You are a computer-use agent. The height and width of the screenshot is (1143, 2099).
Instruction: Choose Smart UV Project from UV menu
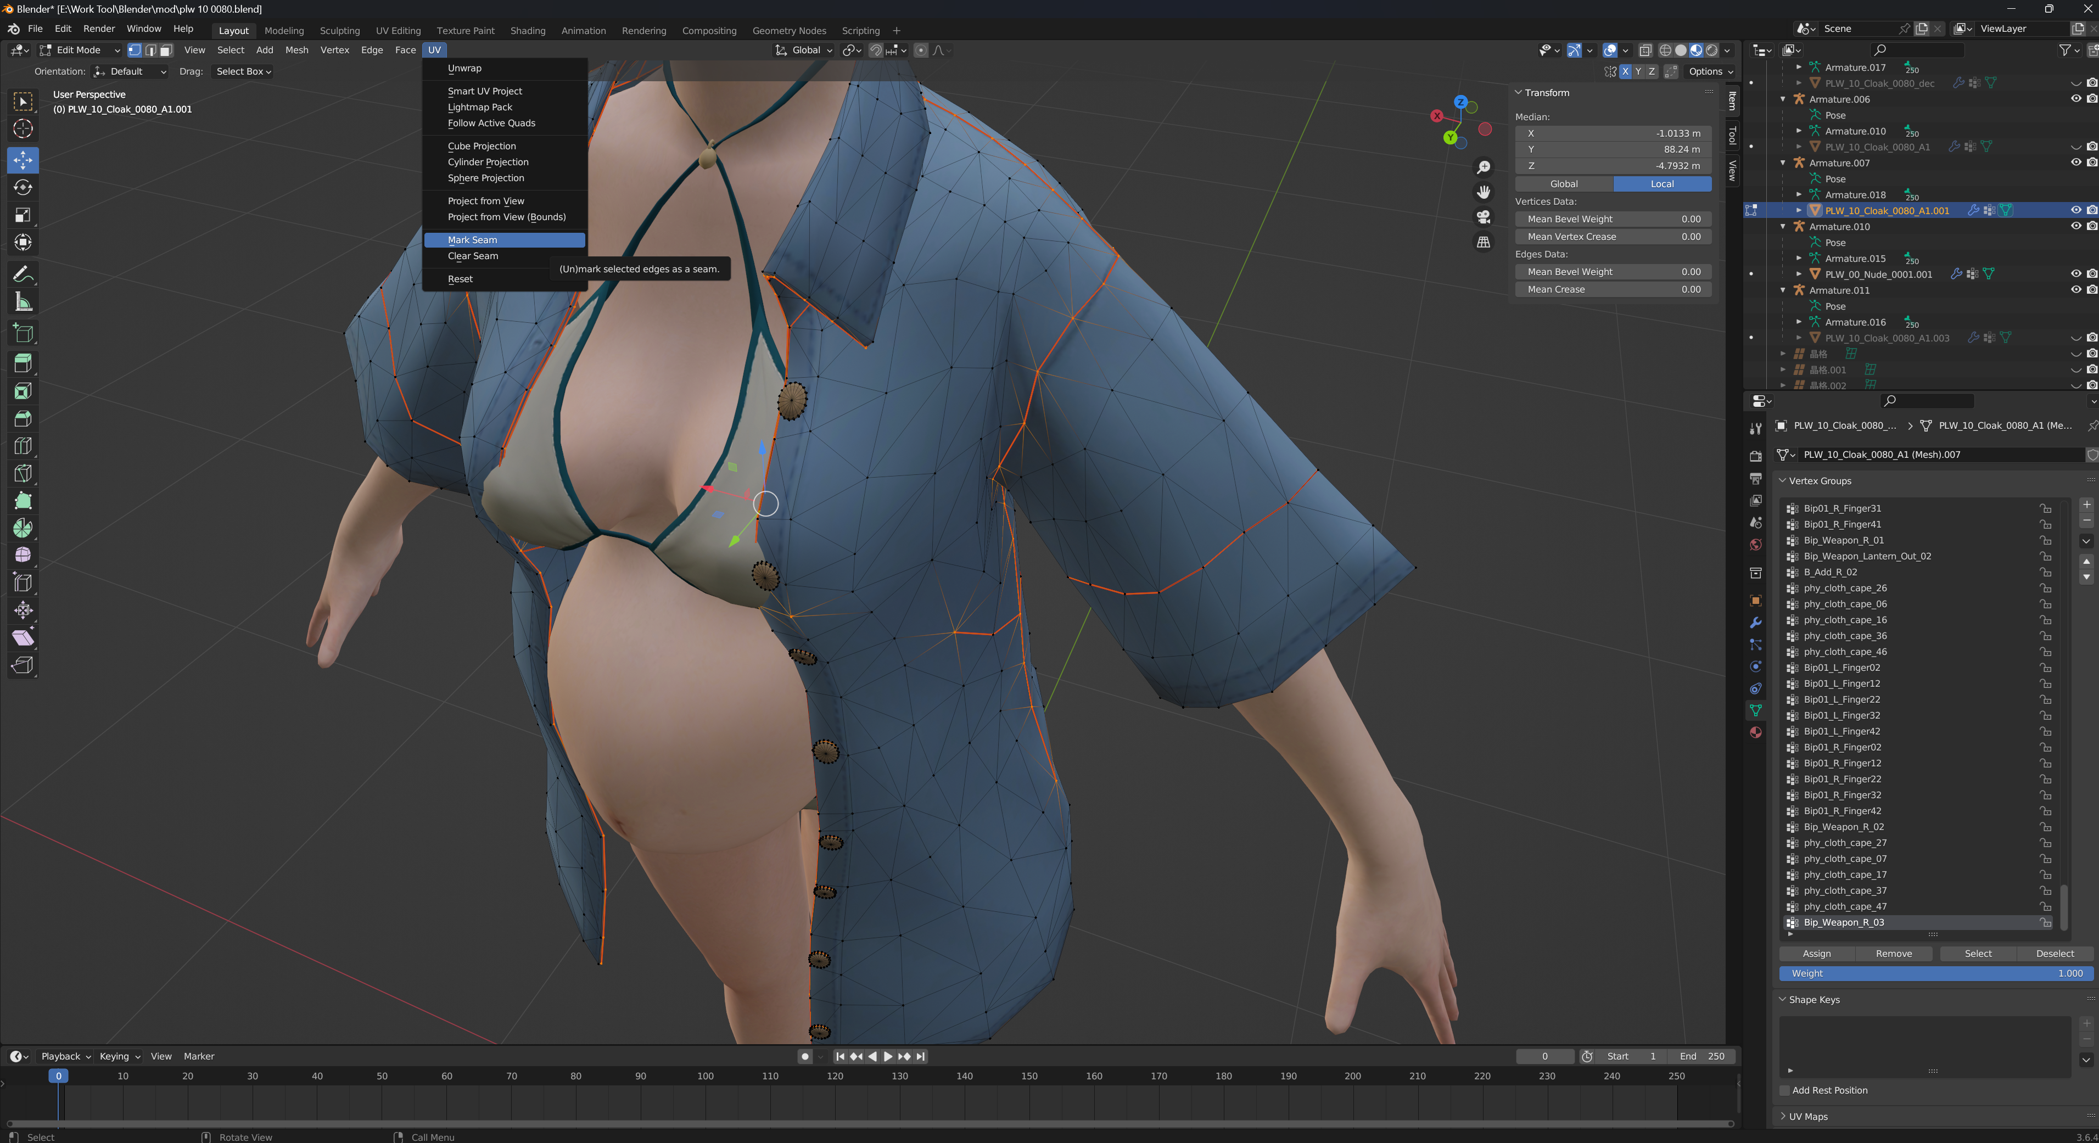[485, 91]
